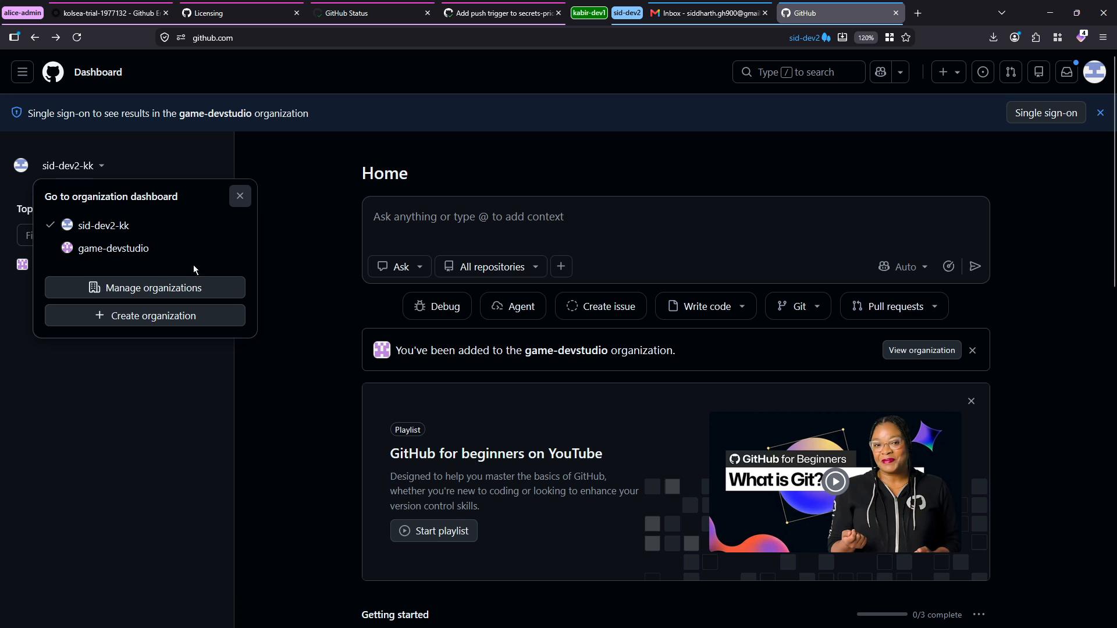Click View organization button

point(922,350)
